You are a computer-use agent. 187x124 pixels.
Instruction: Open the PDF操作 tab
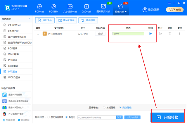coord(54,8)
